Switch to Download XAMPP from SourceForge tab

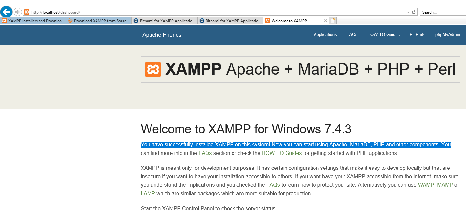click(99, 21)
